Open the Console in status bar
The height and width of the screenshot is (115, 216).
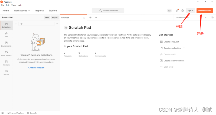click(x=32, y=113)
